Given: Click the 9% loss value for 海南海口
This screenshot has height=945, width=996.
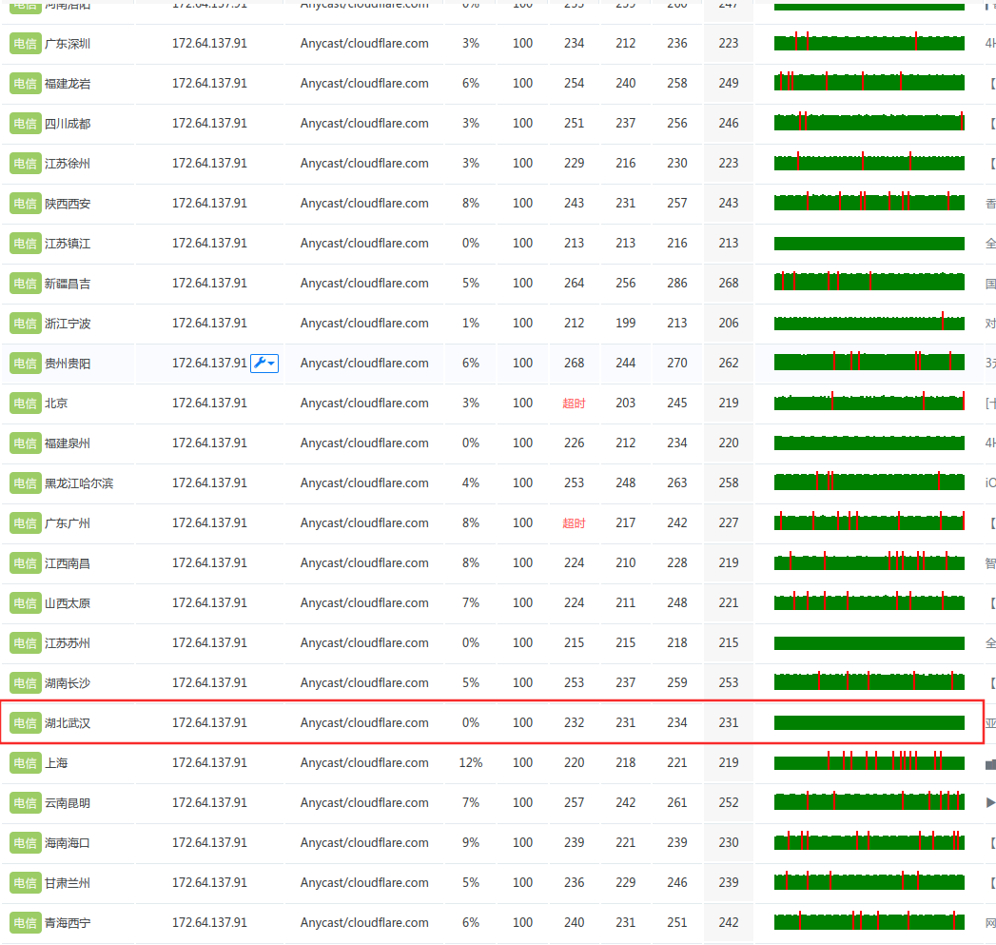Looking at the screenshot, I should click(471, 842).
